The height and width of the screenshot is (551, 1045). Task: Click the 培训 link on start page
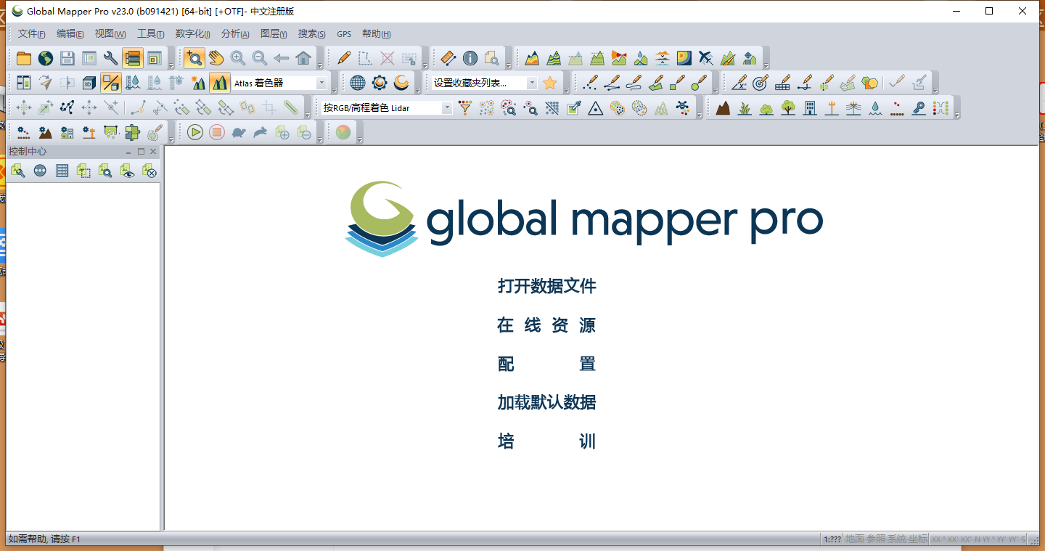547,441
